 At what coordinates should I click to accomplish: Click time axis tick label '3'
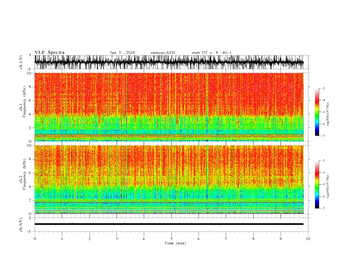[x=117, y=239]
